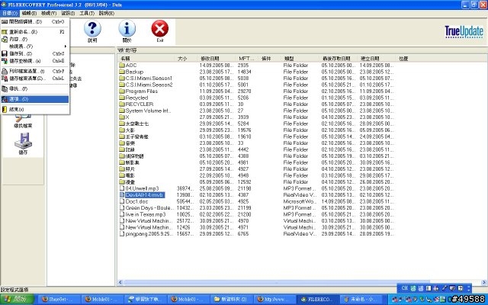Choose 結束 exit menu entry
The image size is (488, 305).
[35, 109]
